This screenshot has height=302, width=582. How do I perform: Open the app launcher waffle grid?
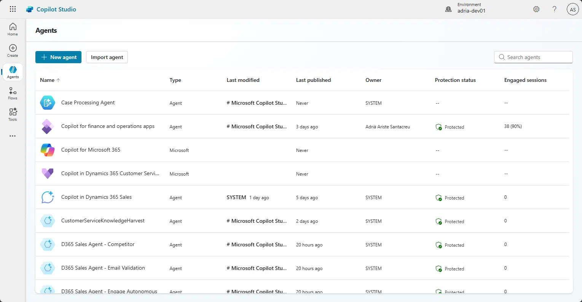(x=13, y=9)
